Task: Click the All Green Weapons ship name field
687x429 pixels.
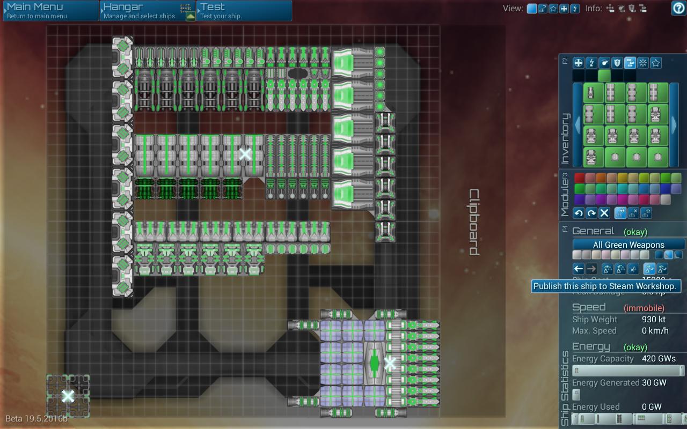Action: pos(628,245)
